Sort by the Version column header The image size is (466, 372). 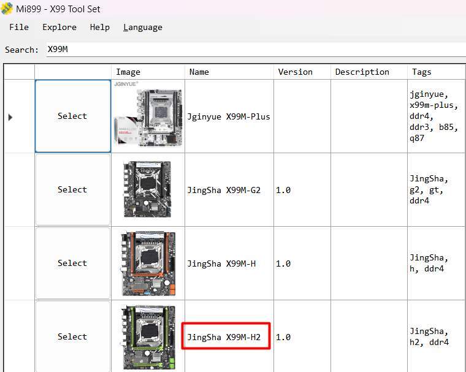point(302,72)
